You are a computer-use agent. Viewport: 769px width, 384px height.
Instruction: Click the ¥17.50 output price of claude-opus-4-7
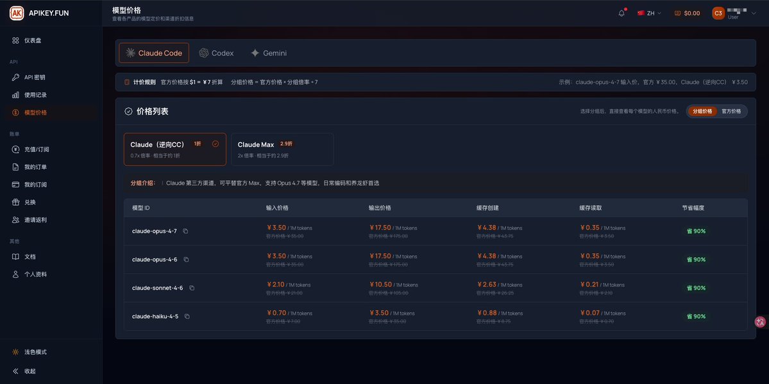point(380,228)
